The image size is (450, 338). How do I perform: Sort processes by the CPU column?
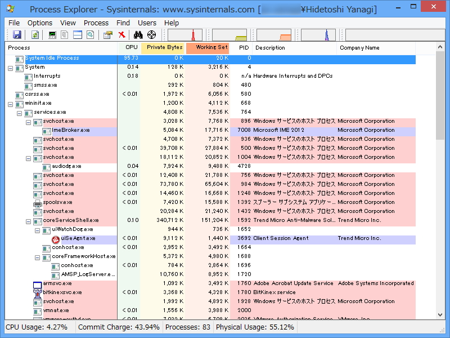pos(130,48)
